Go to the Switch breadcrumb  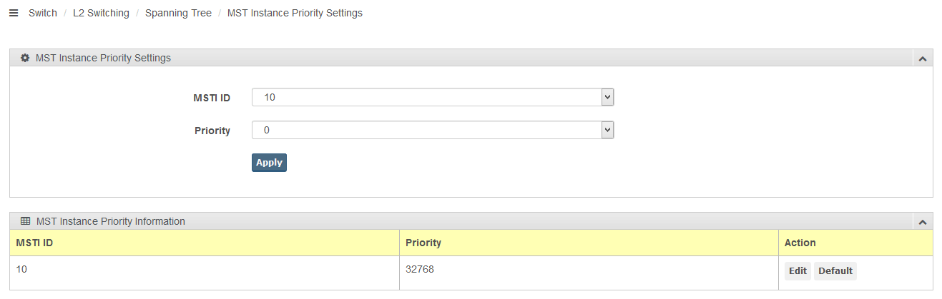pos(43,13)
